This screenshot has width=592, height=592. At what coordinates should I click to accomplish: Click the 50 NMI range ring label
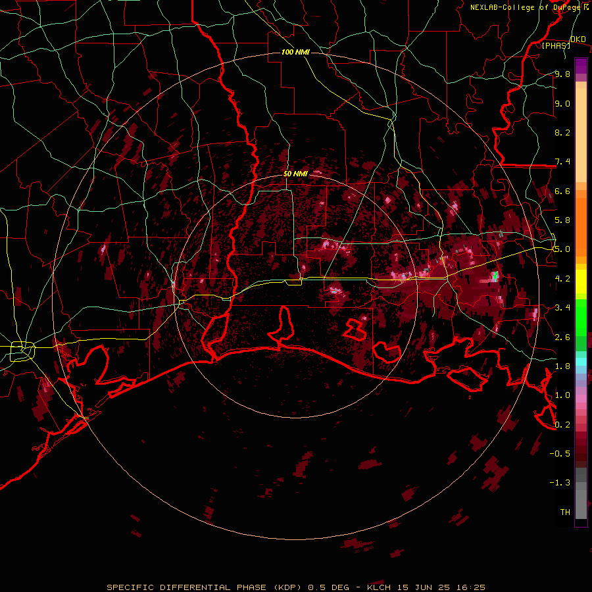295,174
